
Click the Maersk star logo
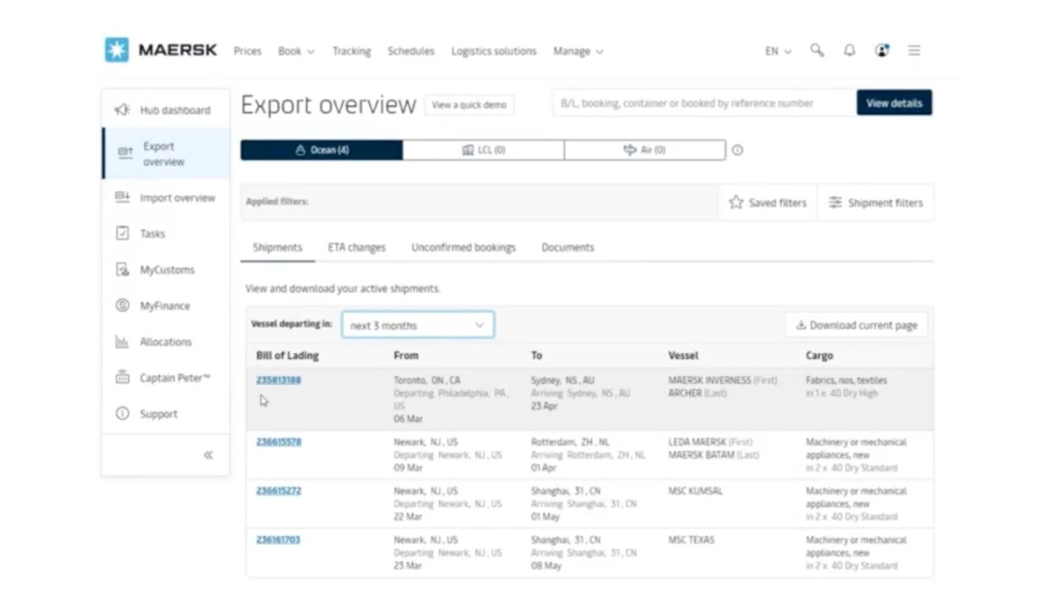(x=116, y=50)
